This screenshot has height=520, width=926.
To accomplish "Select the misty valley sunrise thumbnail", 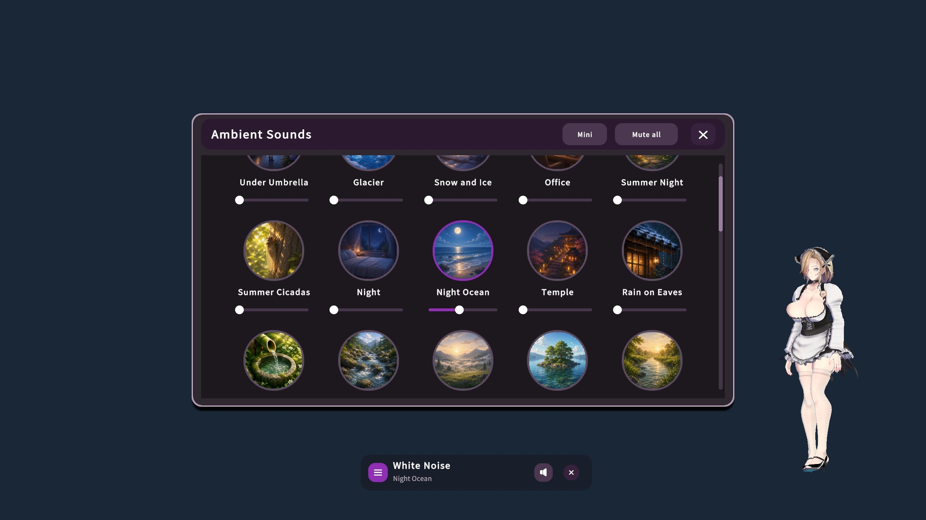I will coord(463,360).
